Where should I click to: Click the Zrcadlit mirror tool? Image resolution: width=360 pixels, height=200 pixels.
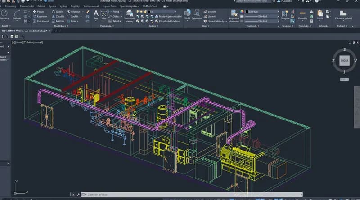[58, 16]
